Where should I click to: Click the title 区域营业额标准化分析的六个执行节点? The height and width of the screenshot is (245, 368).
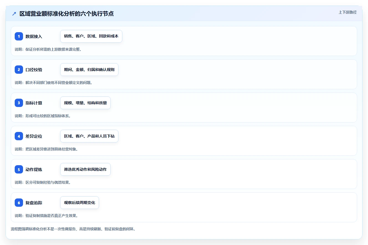coord(67,14)
